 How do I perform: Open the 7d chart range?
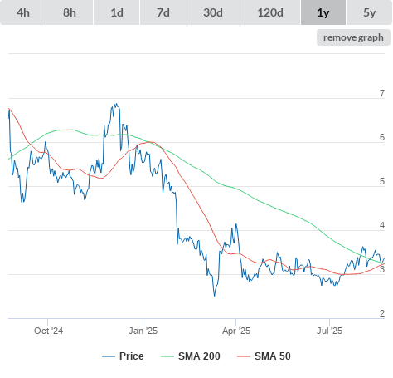click(163, 12)
